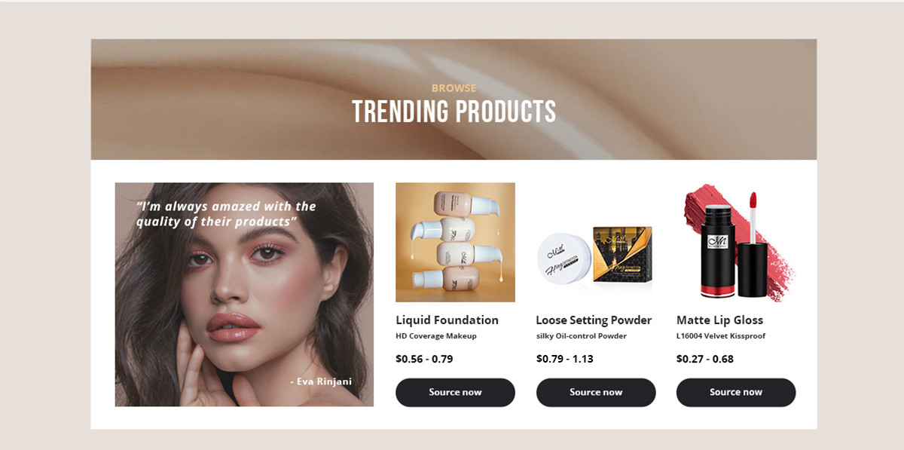Screen dimensions: 904x450
Task: Click the $0.56 - 0.79 price
Action: tap(424, 359)
